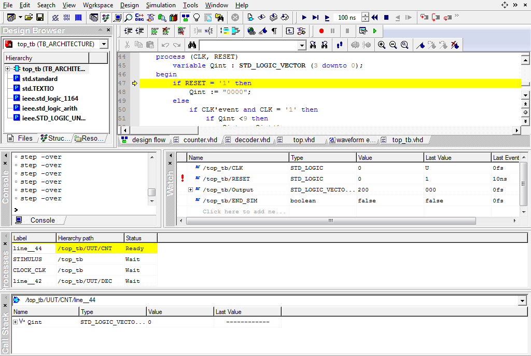
Task: Click the blue flag Toggle Bookmark icon
Action: click(420, 45)
